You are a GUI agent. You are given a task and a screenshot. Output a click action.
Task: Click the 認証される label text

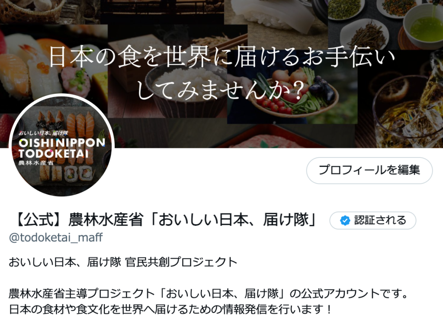(x=380, y=220)
